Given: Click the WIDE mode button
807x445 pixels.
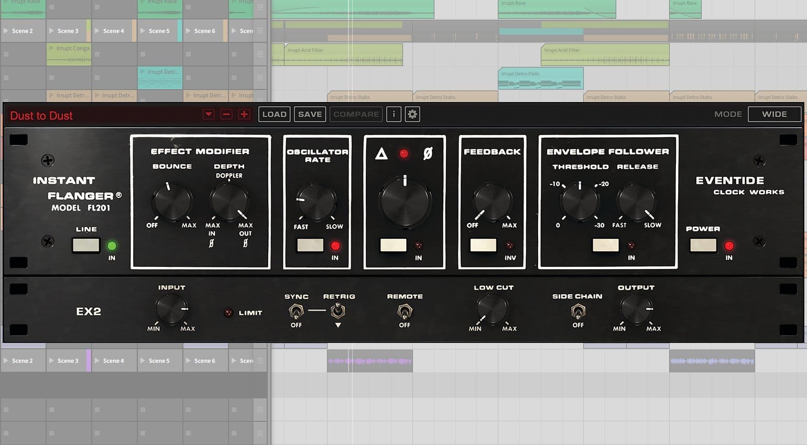Looking at the screenshot, I should [774, 114].
